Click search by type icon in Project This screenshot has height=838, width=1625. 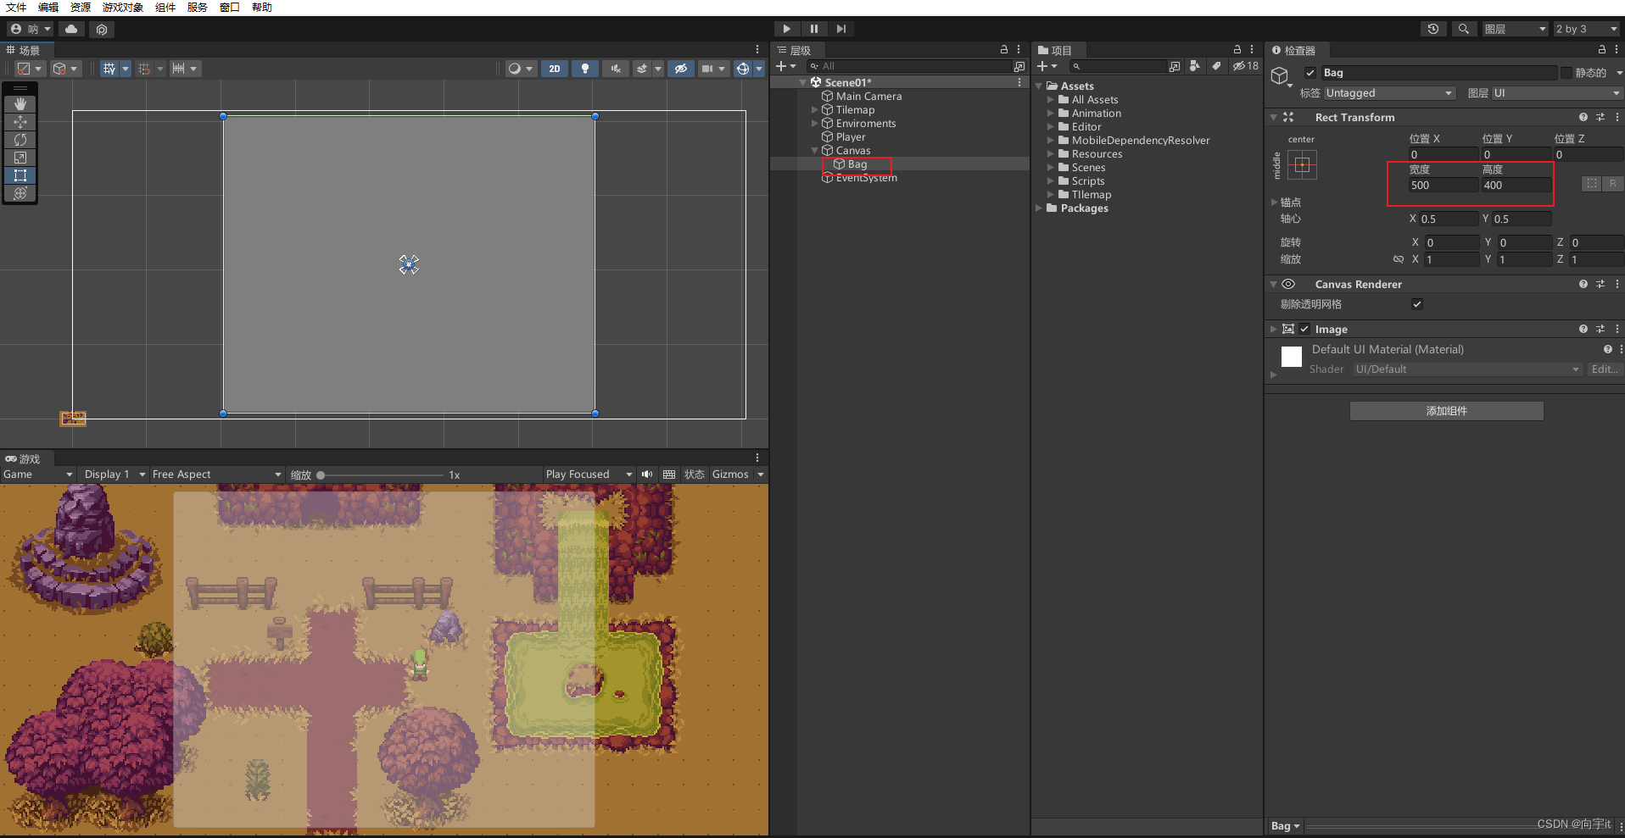[1195, 66]
